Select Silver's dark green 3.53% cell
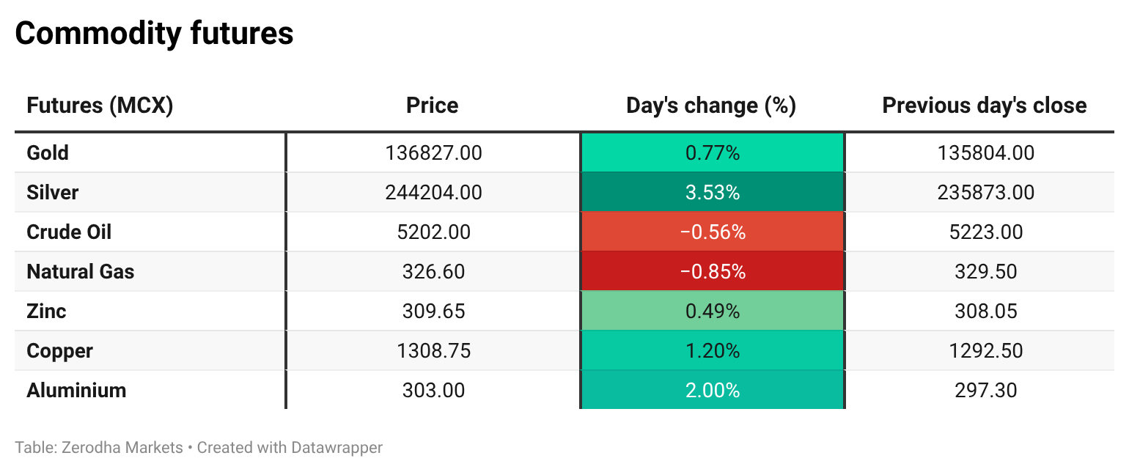Screen dimensions: 1129x472 pyautogui.click(x=712, y=193)
